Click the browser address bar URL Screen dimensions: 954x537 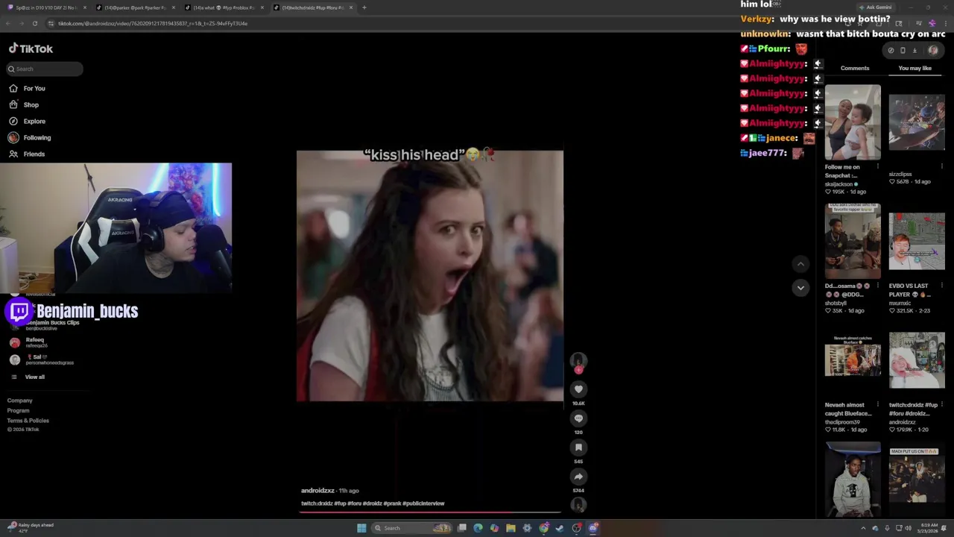tap(153, 23)
